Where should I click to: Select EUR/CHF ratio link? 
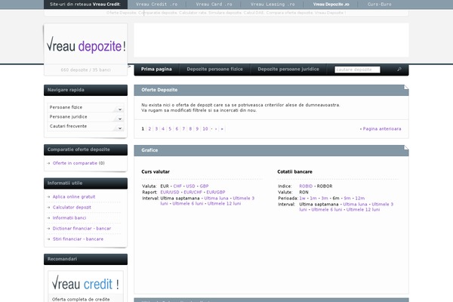pos(193,193)
